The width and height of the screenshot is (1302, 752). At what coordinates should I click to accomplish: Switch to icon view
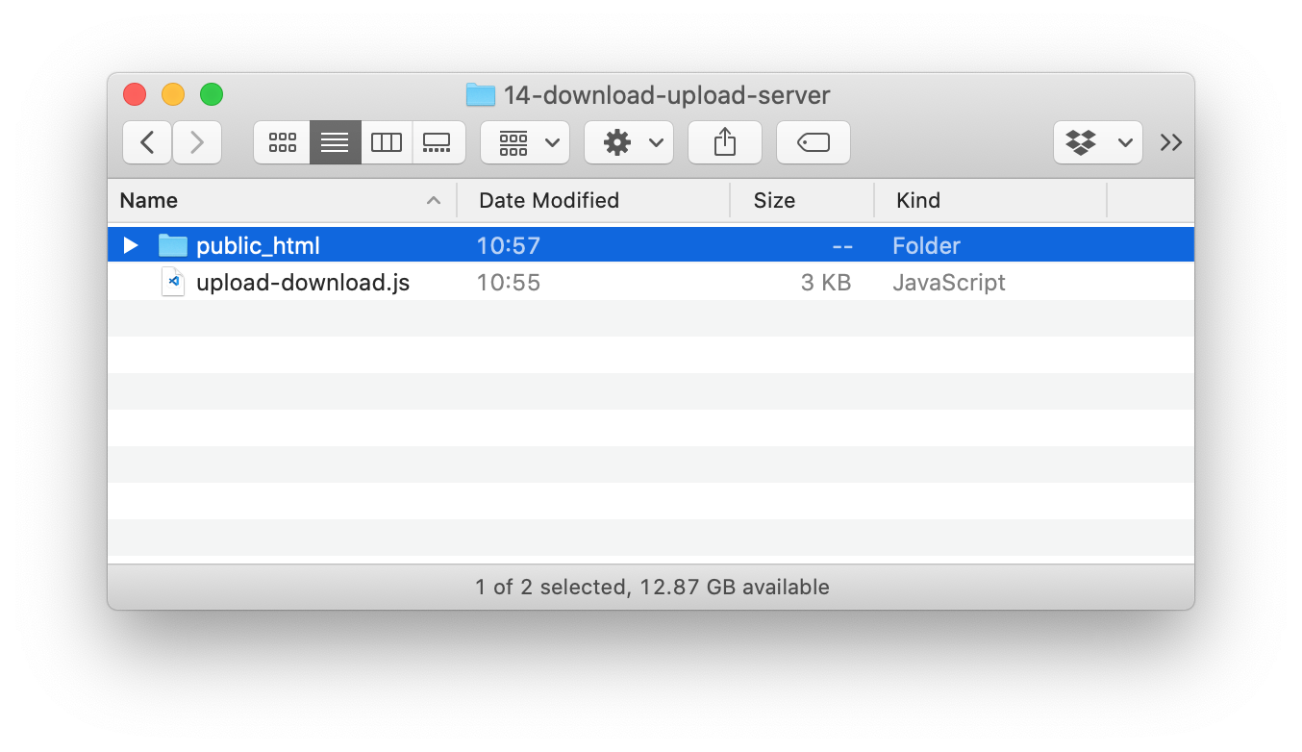pyautogui.click(x=282, y=142)
